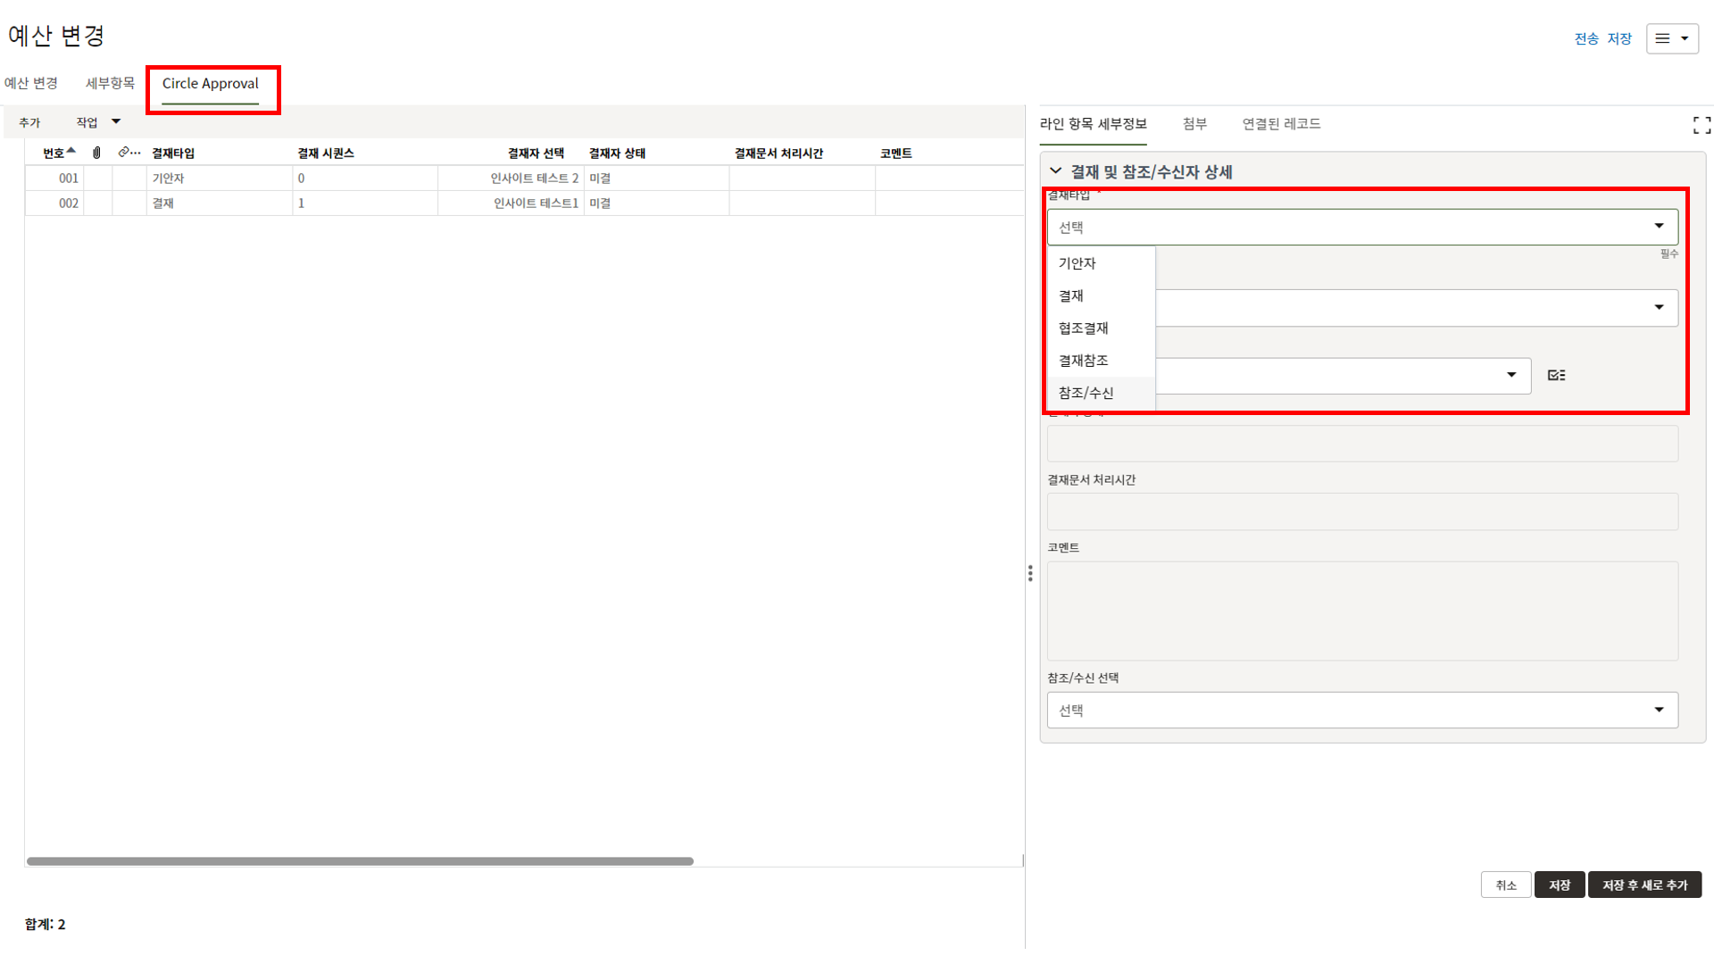Switch to the 세부항목 tab
This screenshot has width=1714, height=964.
pos(110,83)
